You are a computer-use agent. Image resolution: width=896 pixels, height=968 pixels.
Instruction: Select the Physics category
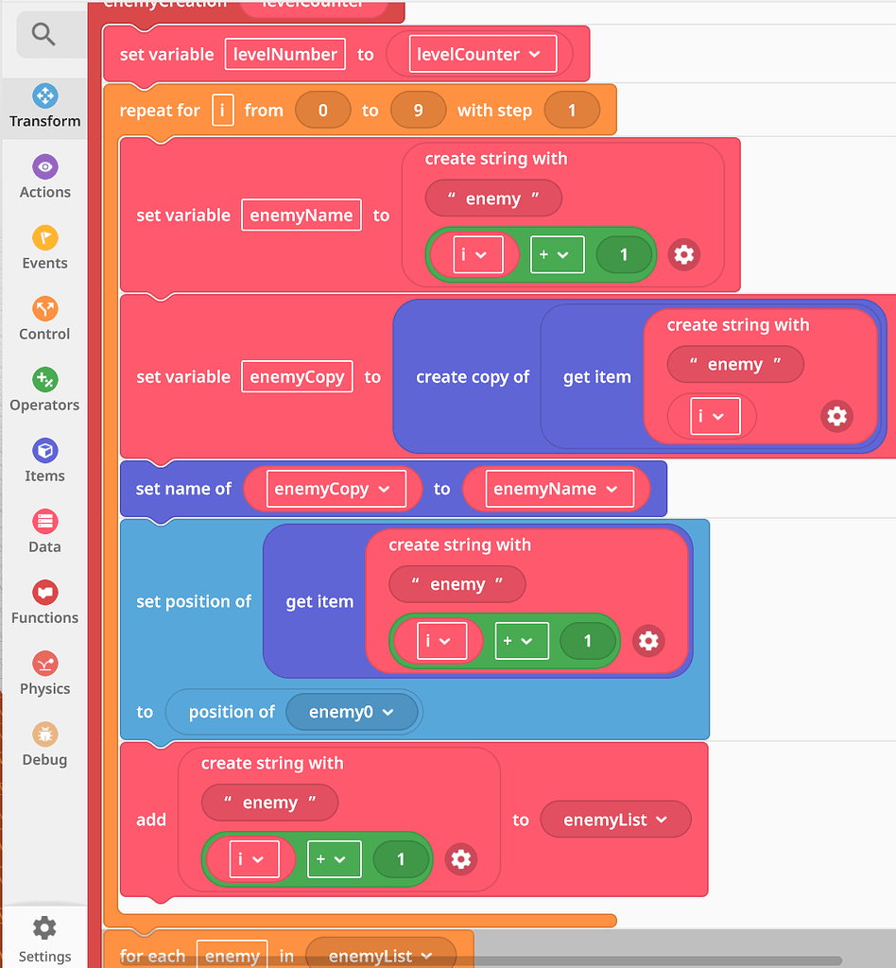43,674
